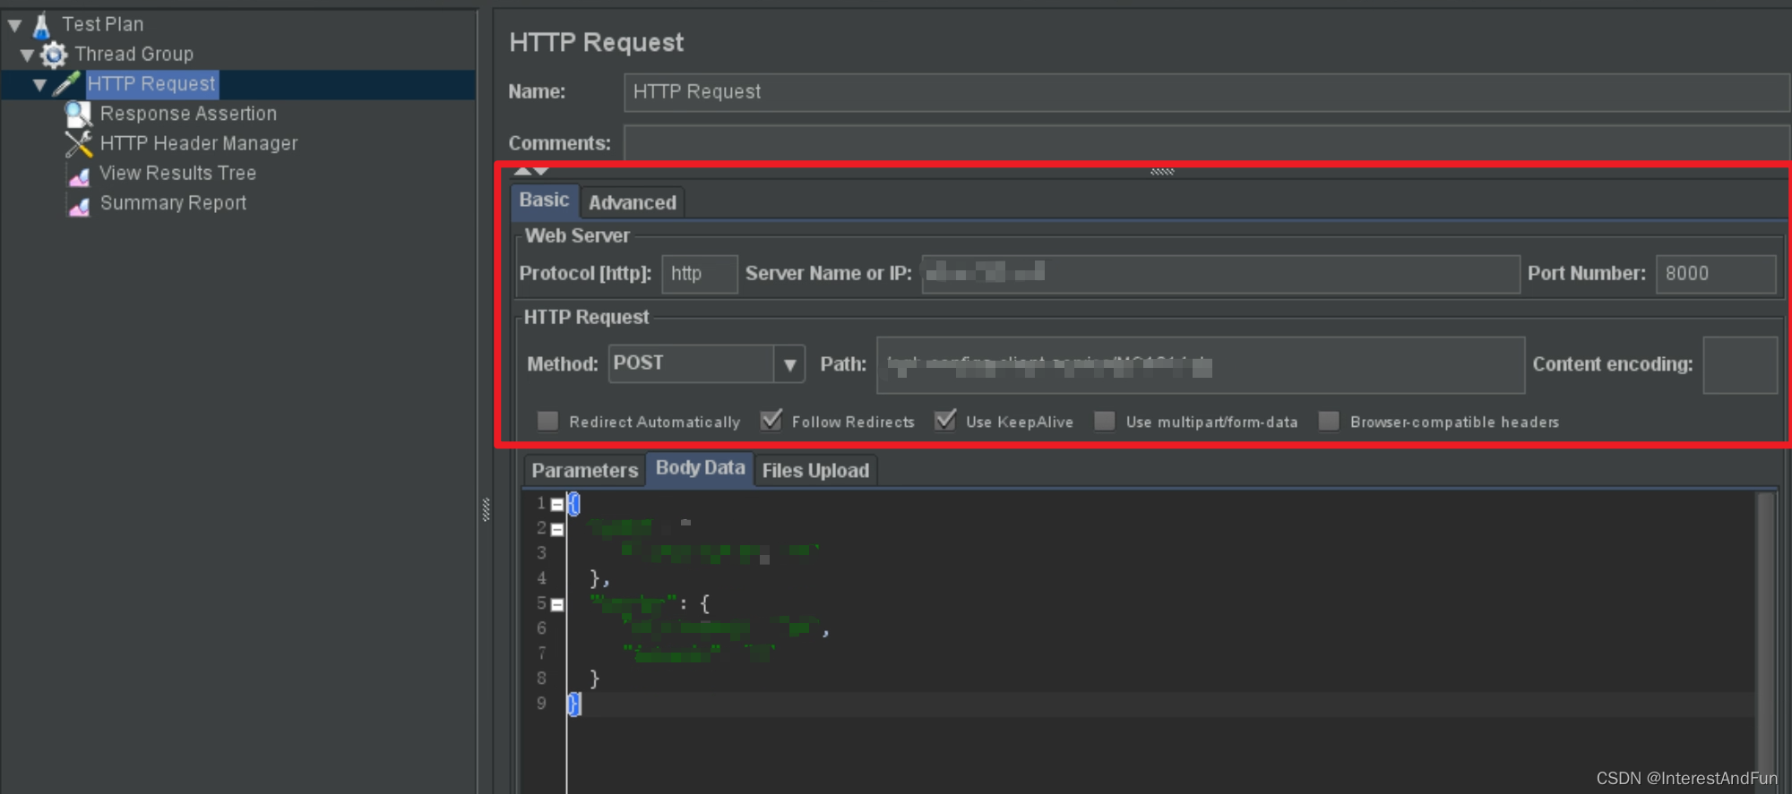Open the Parameters tab
This screenshot has height=794, width=1792.
point(584,470)
